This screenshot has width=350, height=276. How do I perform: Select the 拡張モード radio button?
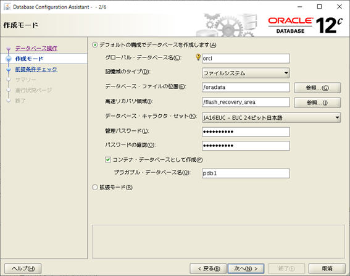tap(95, 187)
